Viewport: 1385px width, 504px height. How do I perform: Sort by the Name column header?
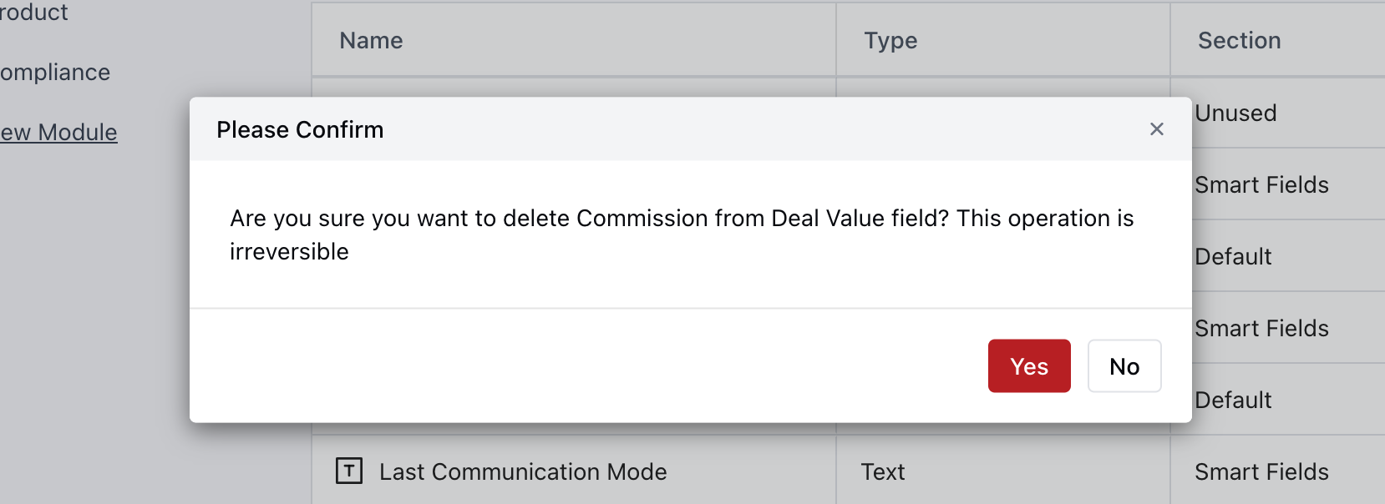[x=371, y=41]
